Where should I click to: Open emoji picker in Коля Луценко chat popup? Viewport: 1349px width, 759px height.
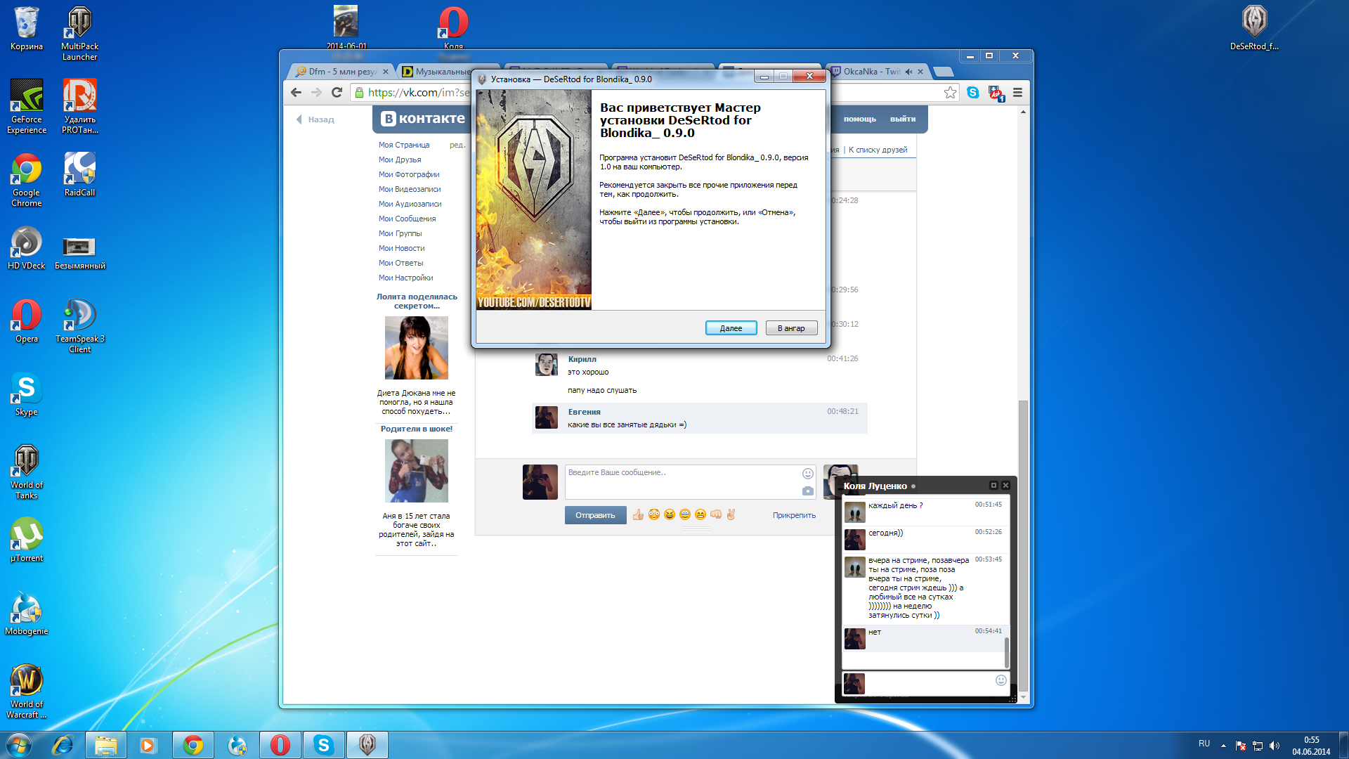point(1001,680)
